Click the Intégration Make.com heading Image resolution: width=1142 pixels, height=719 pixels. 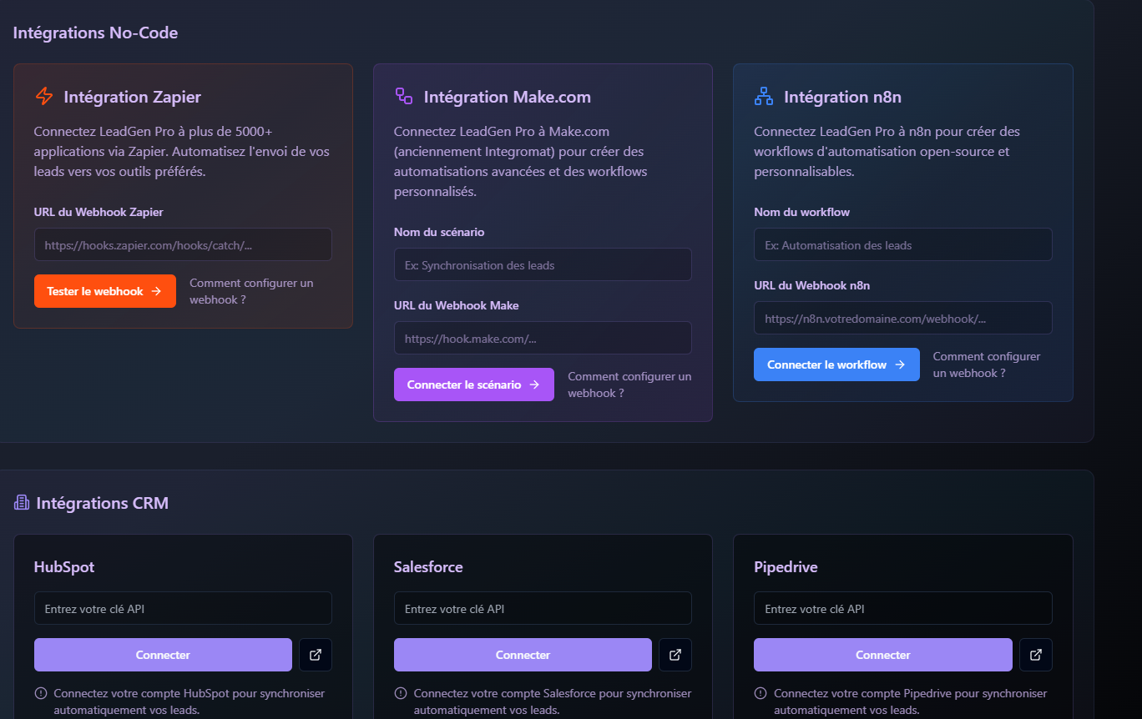pos(508,97)
